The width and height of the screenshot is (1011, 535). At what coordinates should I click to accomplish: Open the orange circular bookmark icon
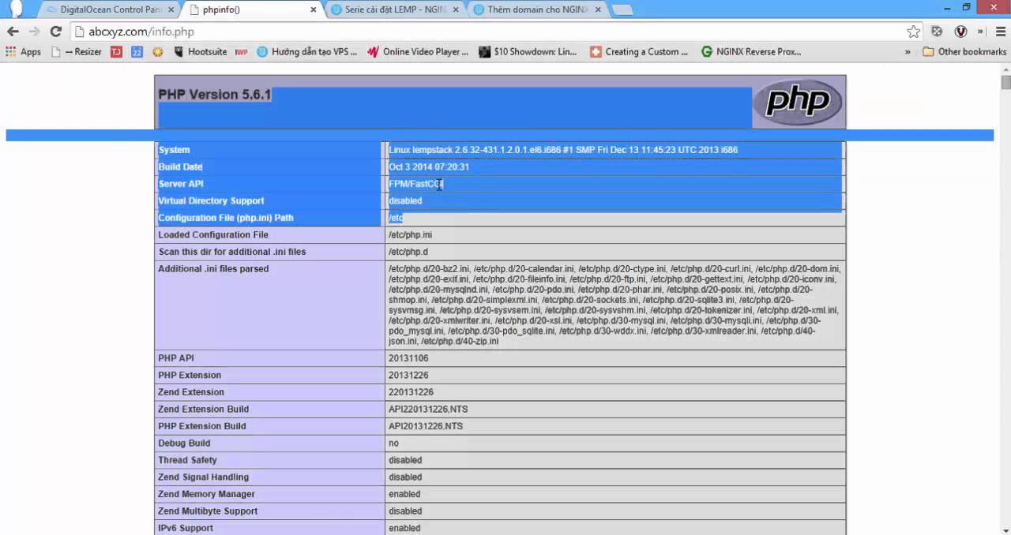point(158,52)
